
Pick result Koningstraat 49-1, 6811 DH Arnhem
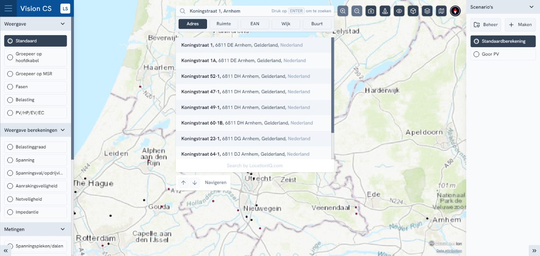(x=254, y=108)
